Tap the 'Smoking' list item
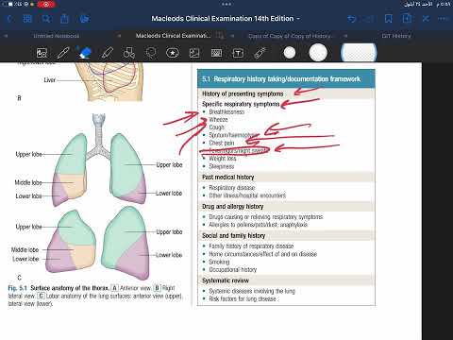Image resolution: width=453 pixels, height=340 pixels. (x=219, y=262)
